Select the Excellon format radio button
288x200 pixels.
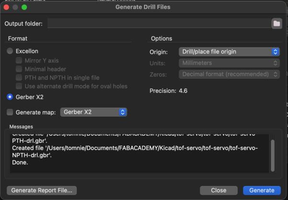click(x=10, y=51)
